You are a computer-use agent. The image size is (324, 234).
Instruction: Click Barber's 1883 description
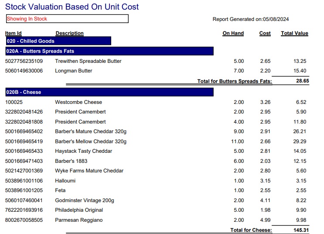coord(71,161)
